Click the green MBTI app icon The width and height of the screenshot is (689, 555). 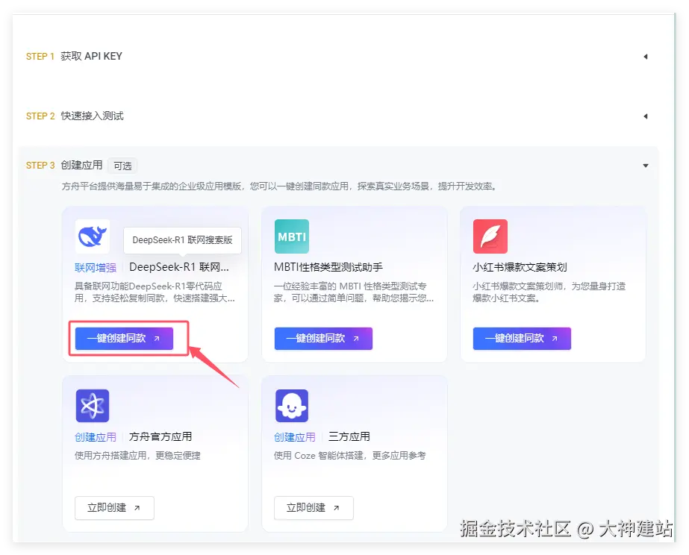coord(292,236)
